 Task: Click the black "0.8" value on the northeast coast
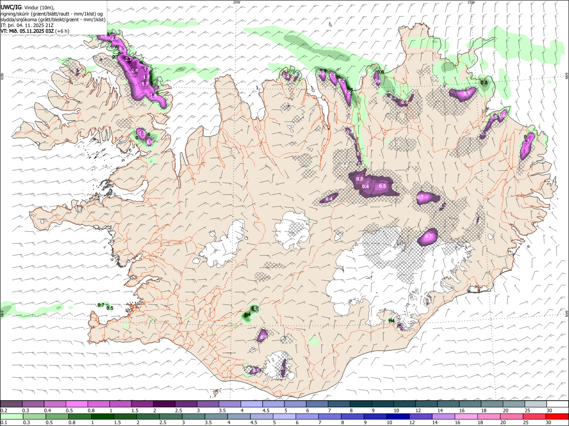484,83
